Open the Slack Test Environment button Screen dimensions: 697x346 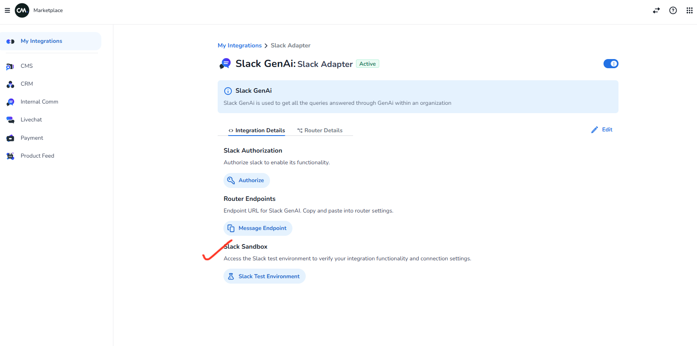tap(265, 277)
